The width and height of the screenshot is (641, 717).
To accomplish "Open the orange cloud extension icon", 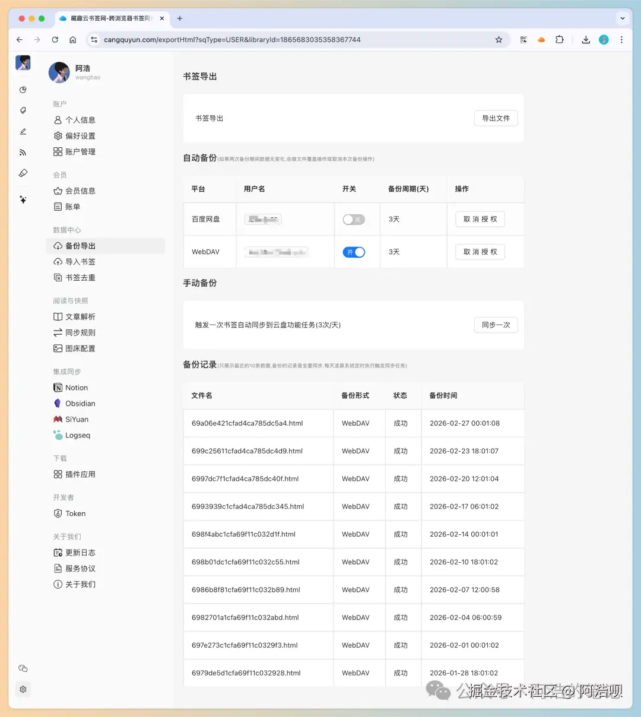I will (x=541, y=40).
